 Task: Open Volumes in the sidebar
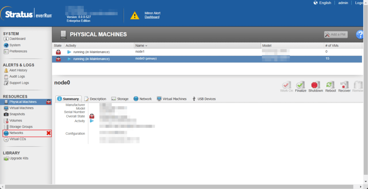pos(13,120)
